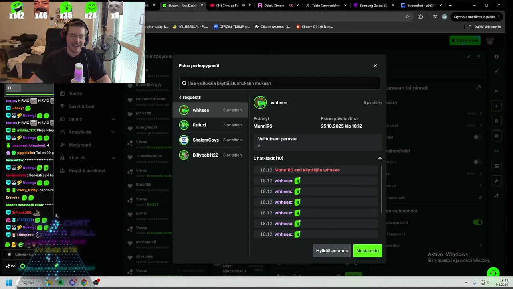The height and width of the screenshot is (289, 513).
Task: Expand the Studio sidebar chevron
Action: pos(113,119)
